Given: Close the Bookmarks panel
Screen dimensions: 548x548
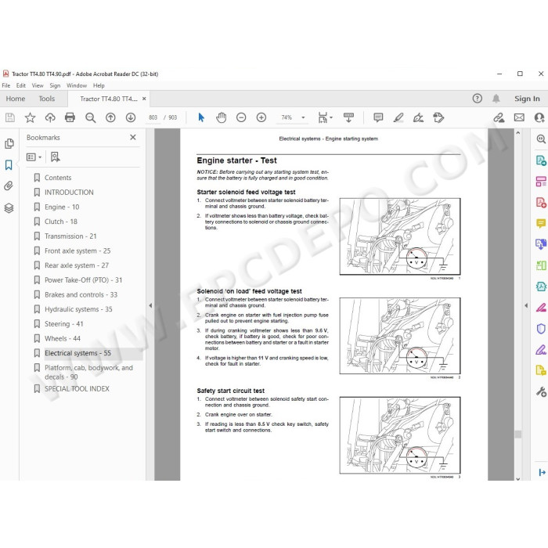Looking at the screenshot, I should 133,137.
